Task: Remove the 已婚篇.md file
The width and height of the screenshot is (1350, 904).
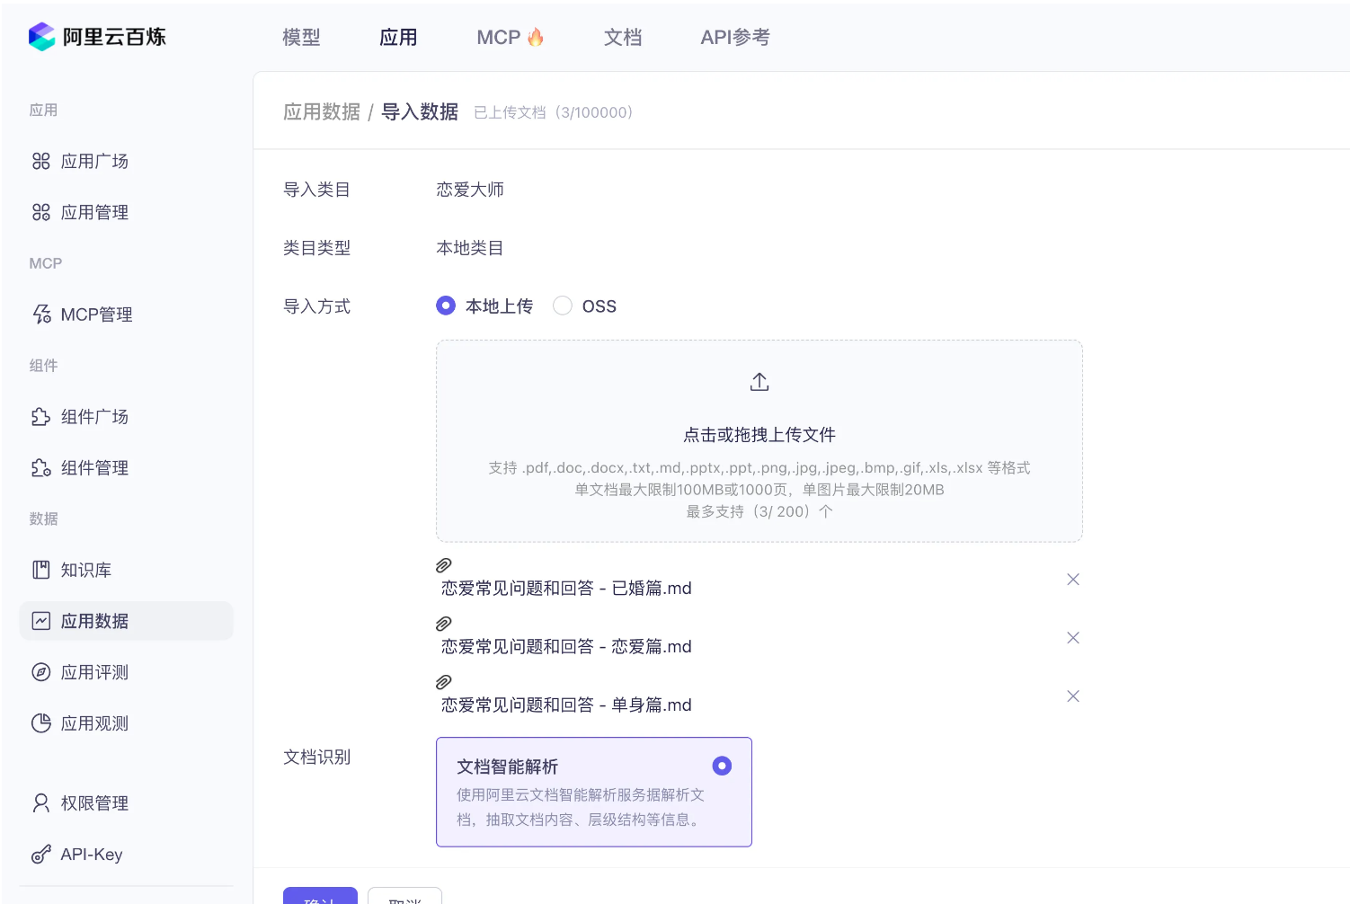Action: tap(1072, 580)
